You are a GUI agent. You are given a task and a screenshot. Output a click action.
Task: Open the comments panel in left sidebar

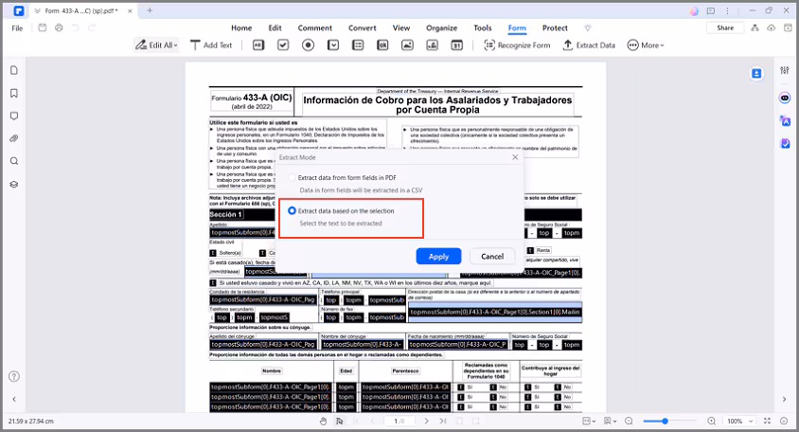(14, 116)
